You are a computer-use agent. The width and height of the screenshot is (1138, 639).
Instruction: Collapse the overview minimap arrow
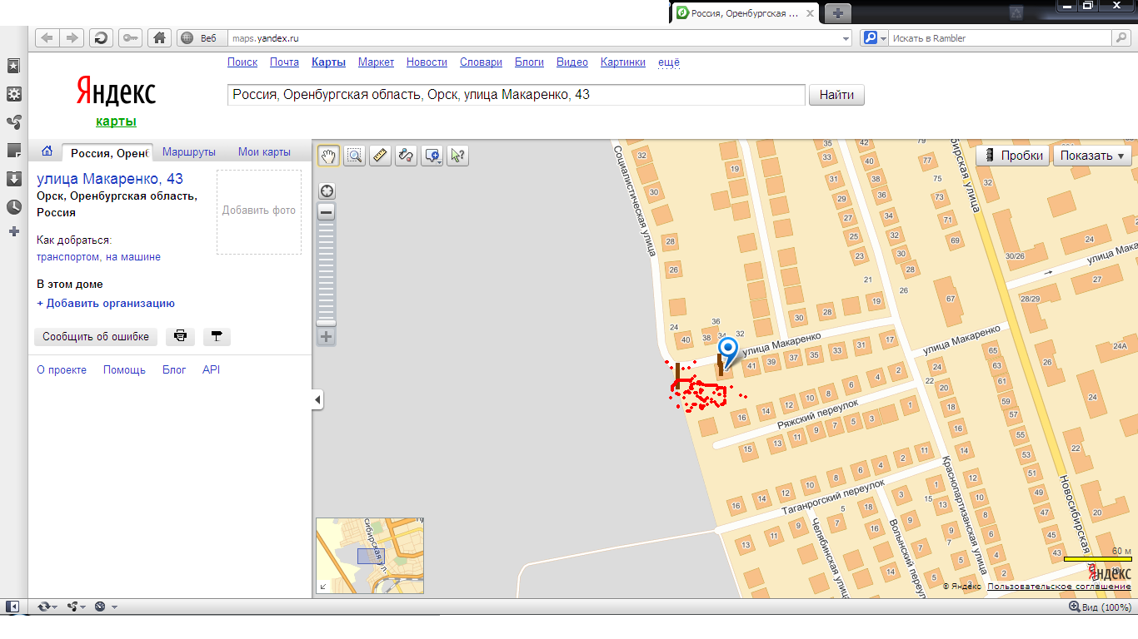pos(323,587)
